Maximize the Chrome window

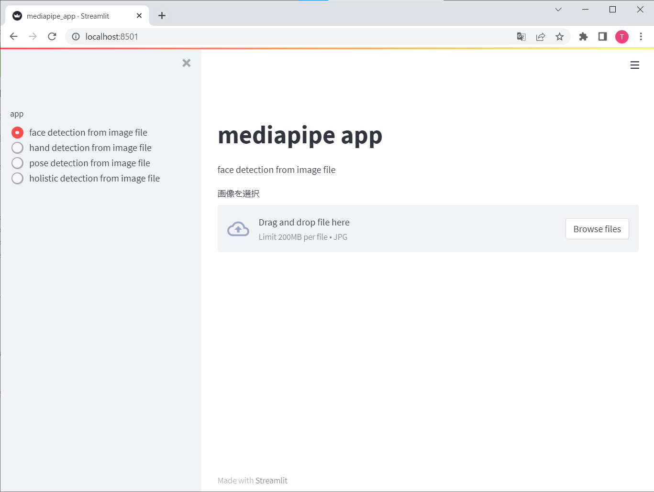(x=612, y=10)
